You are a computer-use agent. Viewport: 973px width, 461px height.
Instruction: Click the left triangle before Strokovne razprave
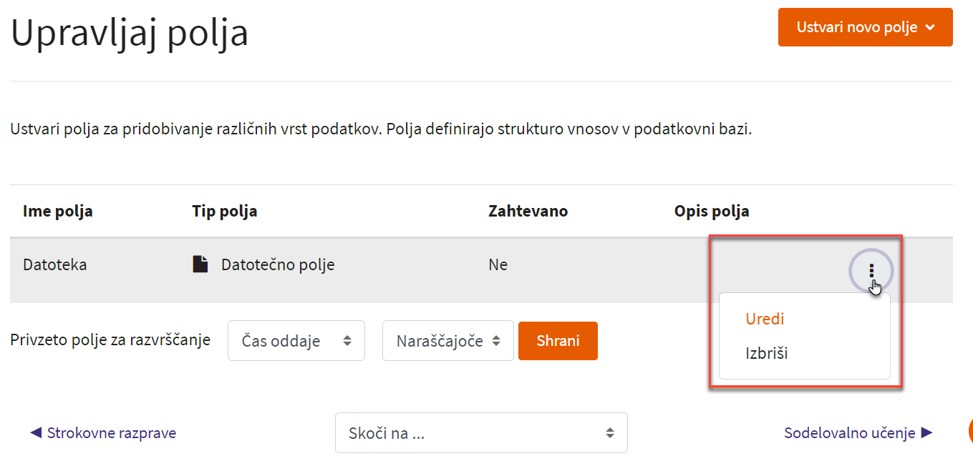(36, 432)
